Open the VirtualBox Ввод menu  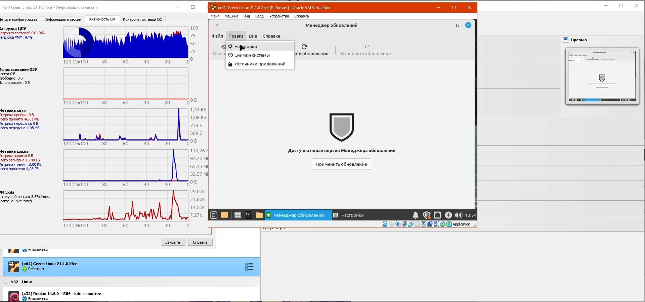click(260, 16)
